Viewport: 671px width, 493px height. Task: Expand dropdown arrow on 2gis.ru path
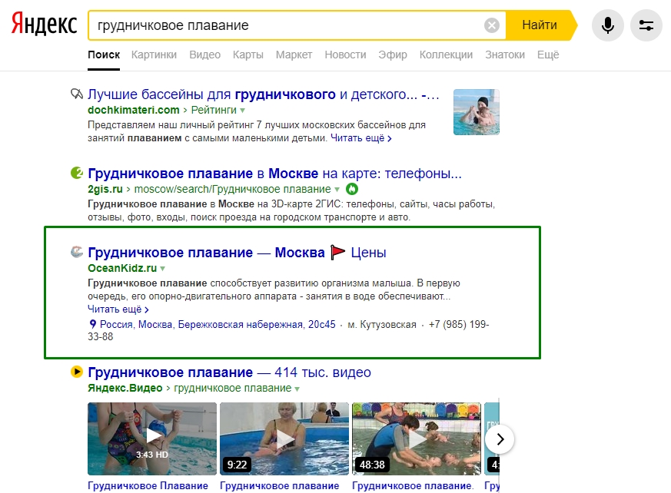[x=337, y=190]
